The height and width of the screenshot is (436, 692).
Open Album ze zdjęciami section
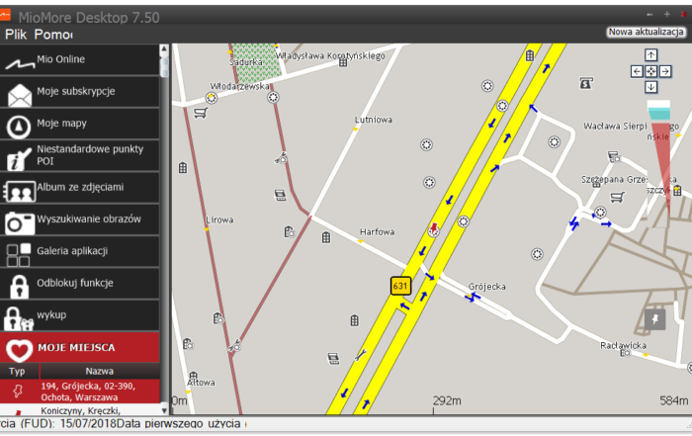tap(79, 188)
